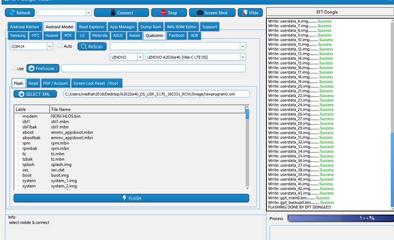Click the Screen Shot camera icon
The image size is (394, 240).
[200, 13]
